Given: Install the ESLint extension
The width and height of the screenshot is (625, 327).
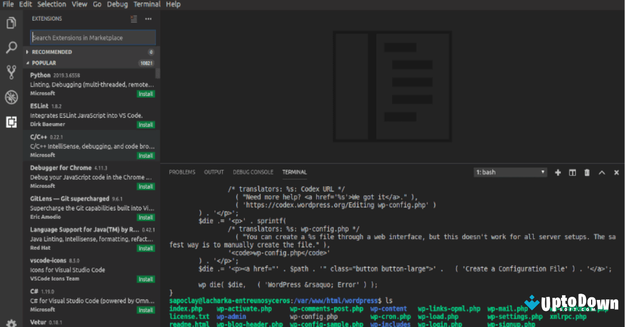Looking at the screenshot, I should tap(145, 124).
